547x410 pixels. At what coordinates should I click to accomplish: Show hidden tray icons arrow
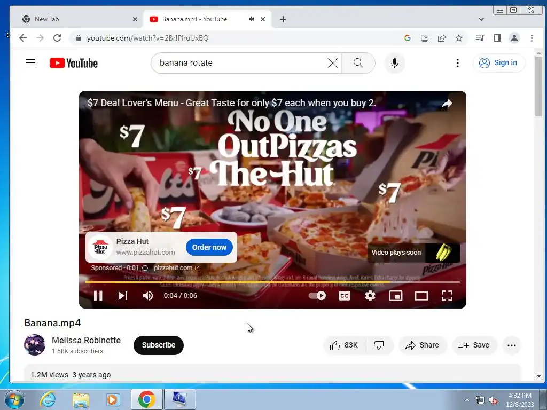(x=467, y=400)
